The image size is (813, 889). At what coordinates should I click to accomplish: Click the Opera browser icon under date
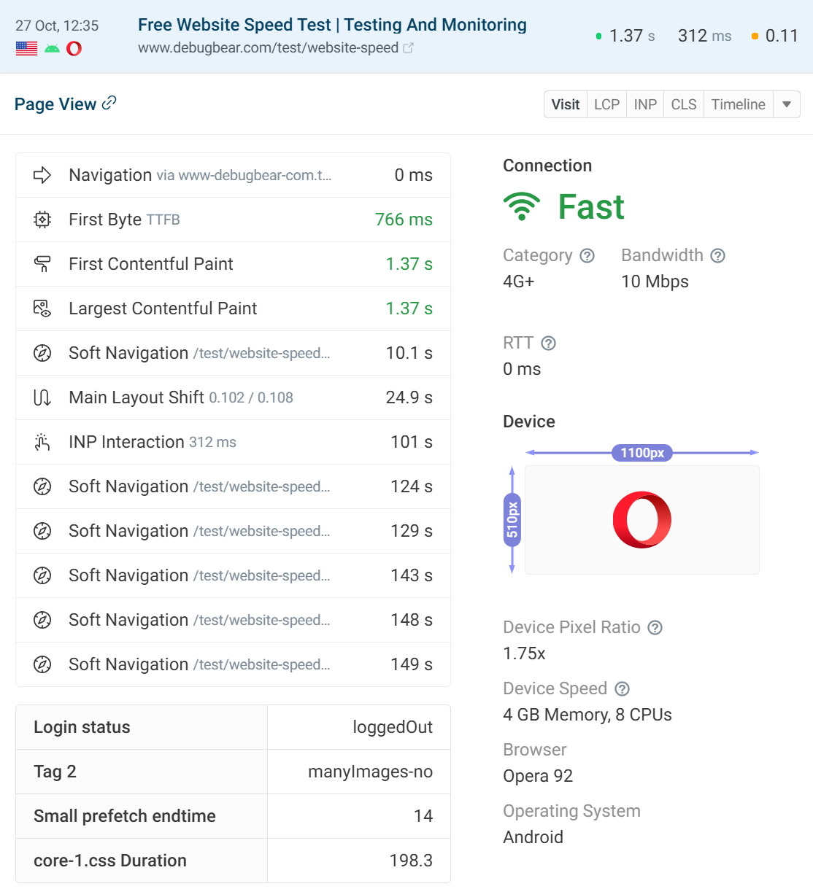[74, 49]
